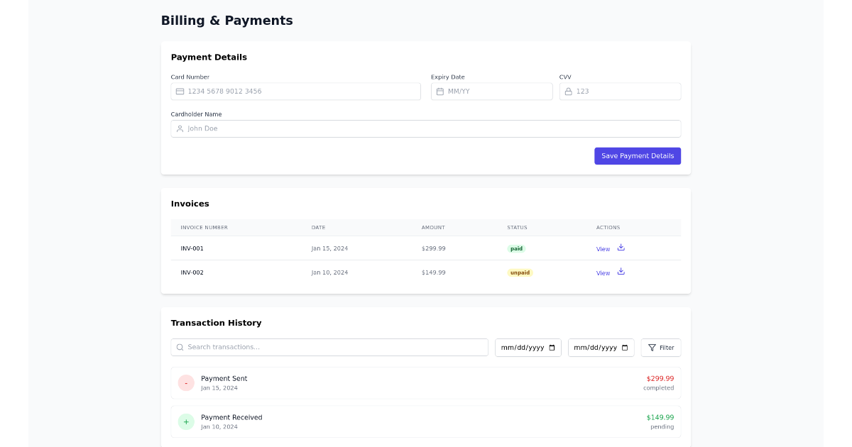
Task: Download invoice INV-001 using the download icon
Action: pos(621,248)
